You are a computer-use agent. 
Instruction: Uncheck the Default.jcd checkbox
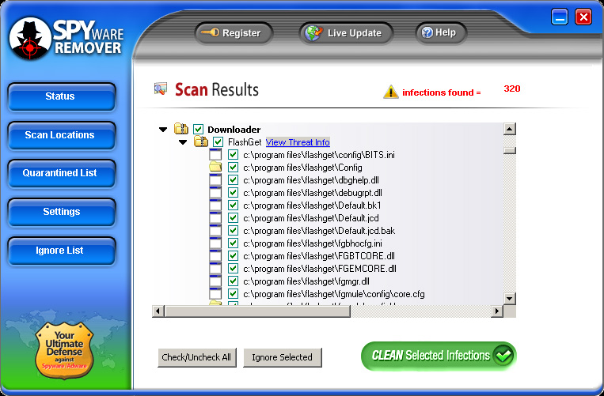pos(233,218)
